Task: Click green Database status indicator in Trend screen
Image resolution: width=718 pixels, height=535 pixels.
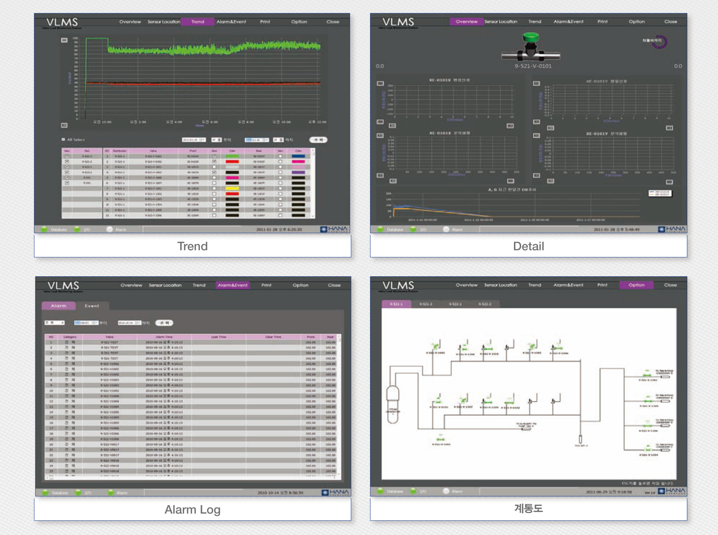Action: tap(44, 229)
